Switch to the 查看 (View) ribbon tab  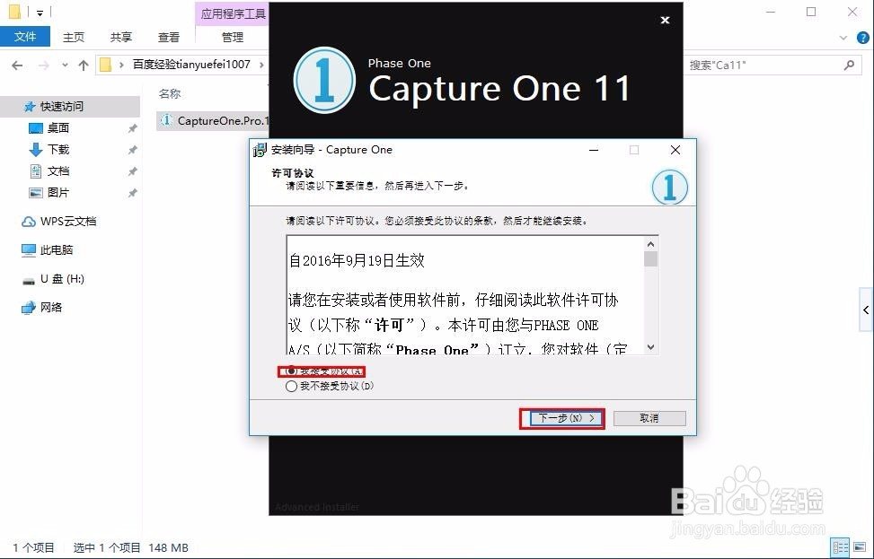169,37
